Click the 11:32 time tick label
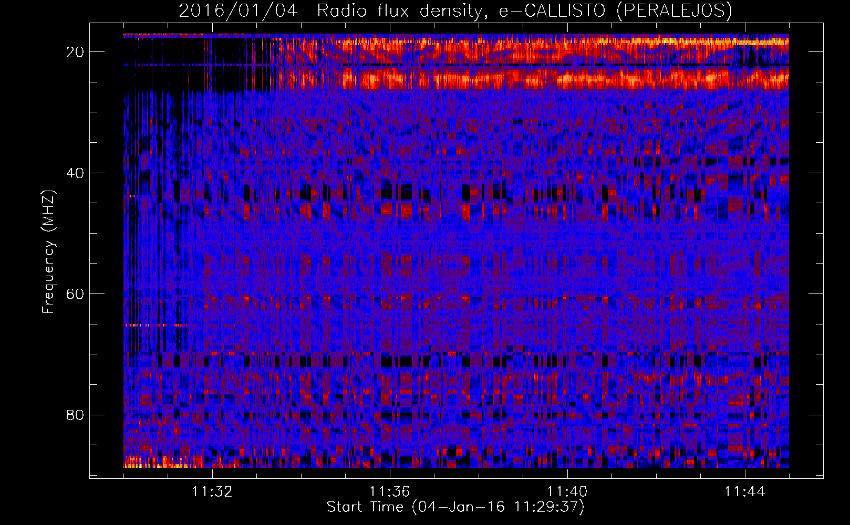 [x=212, y=492]
